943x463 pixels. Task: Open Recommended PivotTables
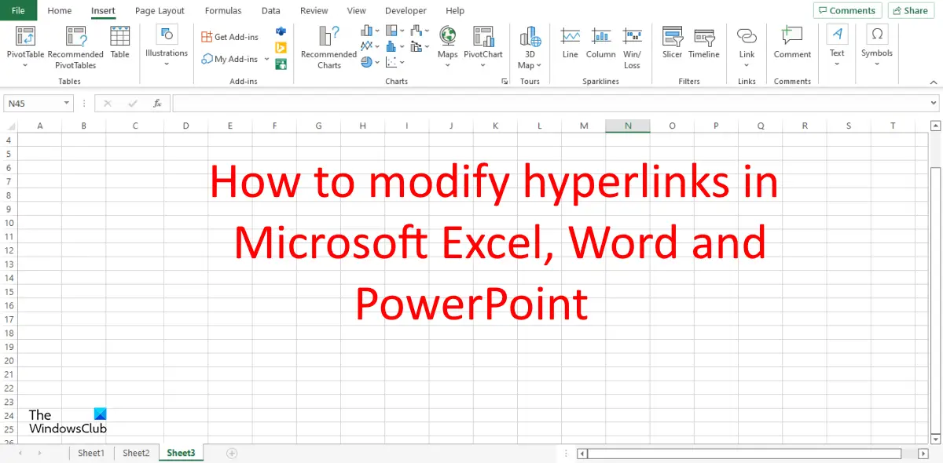click(x=75, y=46)
